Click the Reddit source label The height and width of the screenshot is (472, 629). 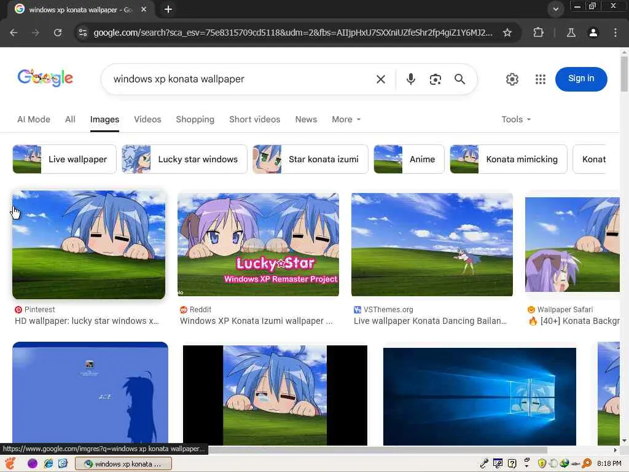click(195, 310)
